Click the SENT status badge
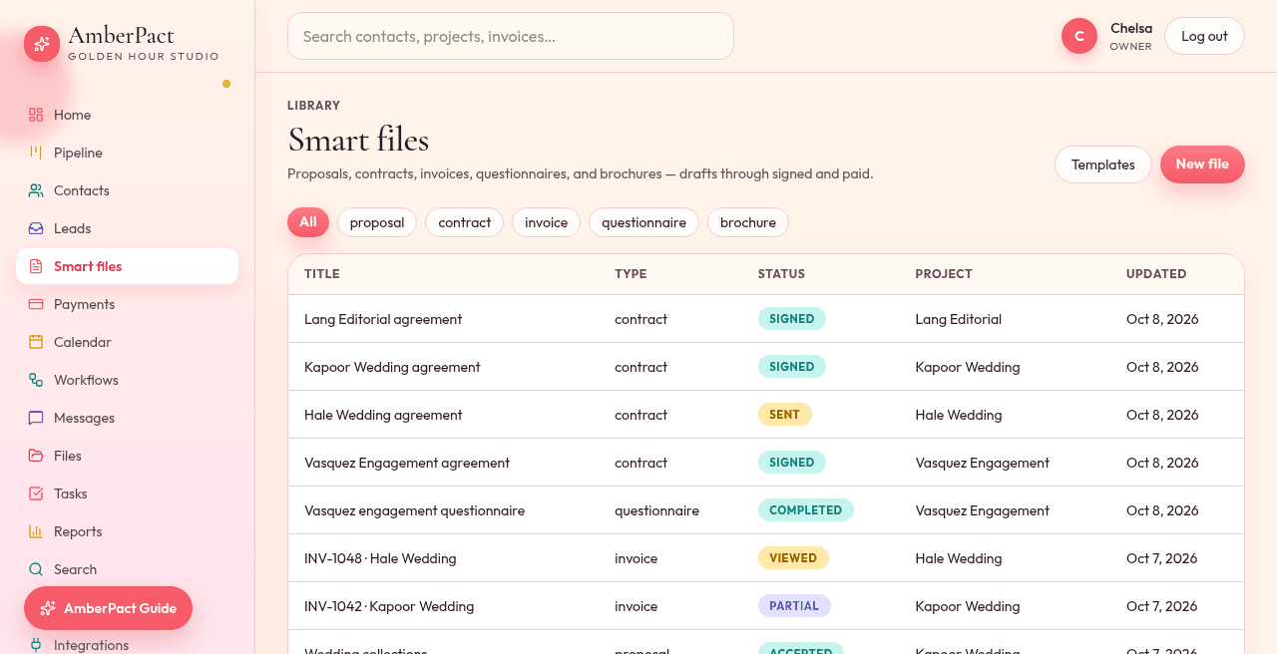Image resolution: width=1277 pixels, height=654 pixels. (785, 415)
